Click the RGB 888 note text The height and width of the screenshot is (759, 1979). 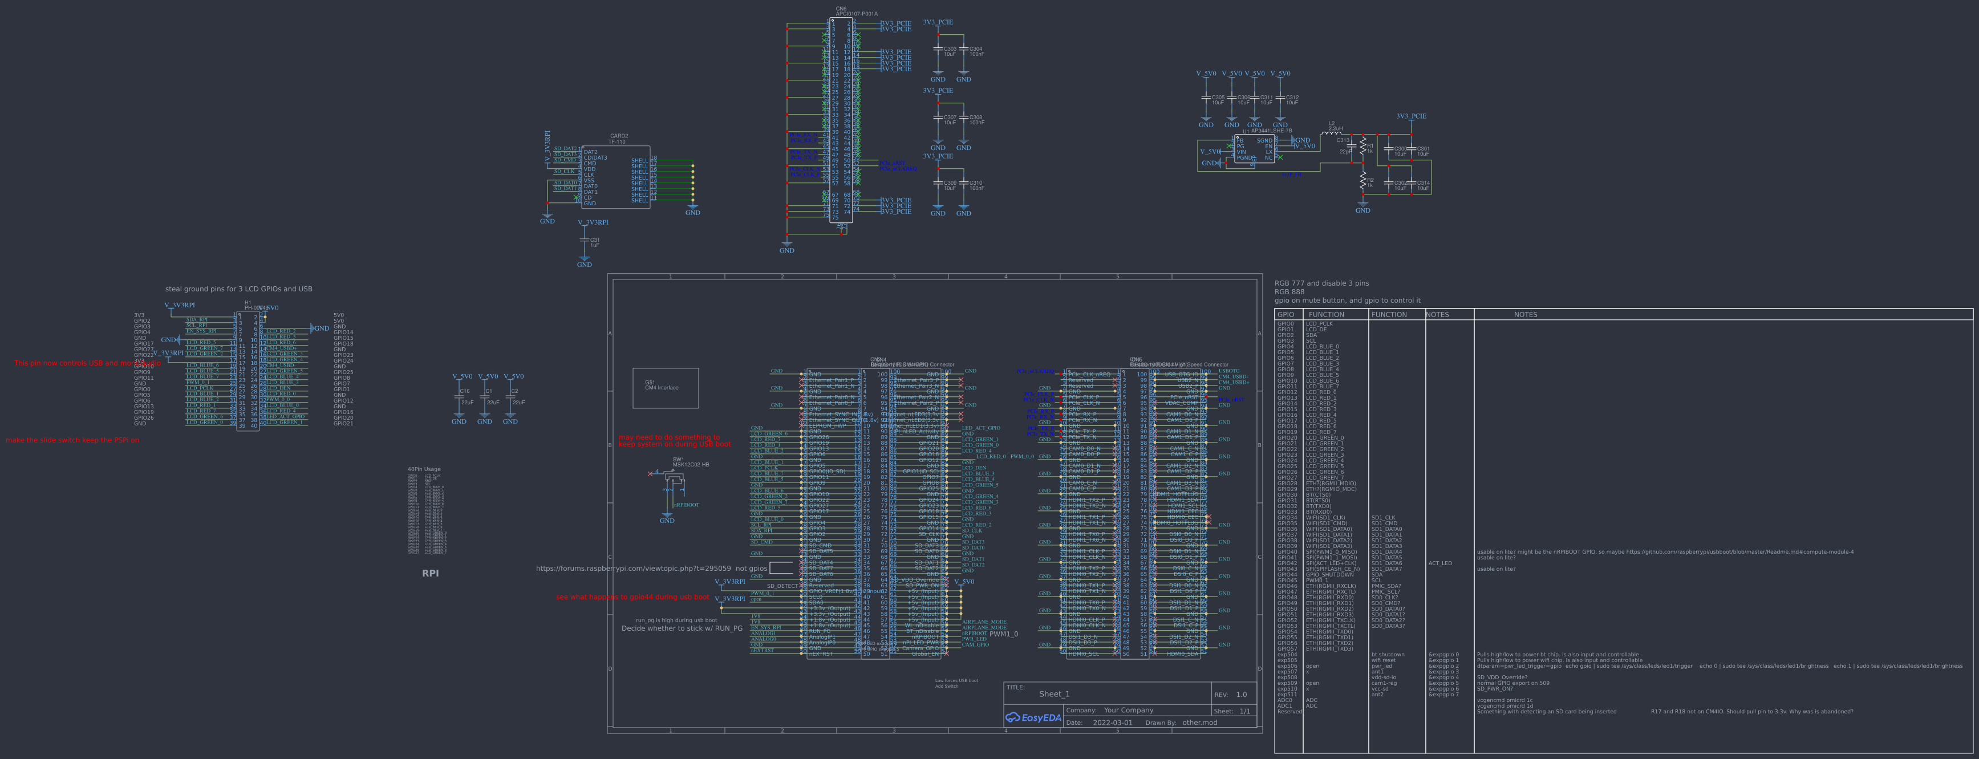(1289, 291)
